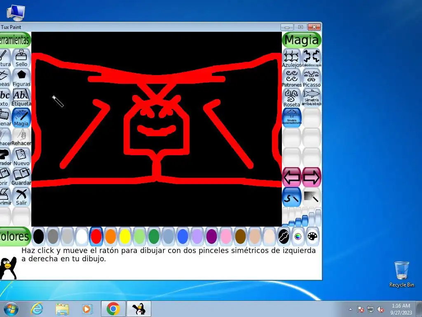
Task: Show hidden system tray icons
Action: [350, 309]
